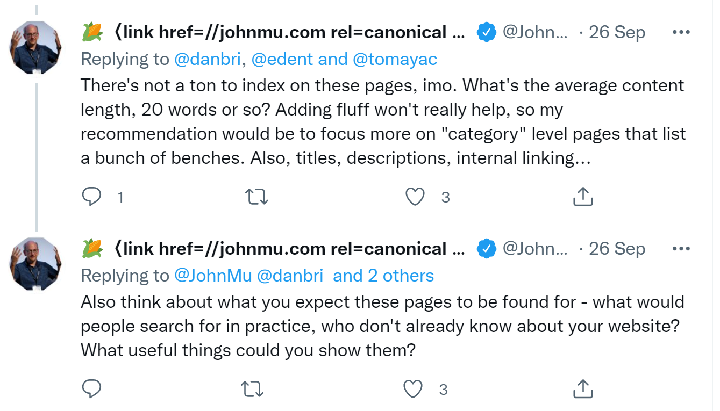Viewport: 720px width, 411px height.
Task: Click the blue verified badge on the first tweet
Action: (486, 32)
